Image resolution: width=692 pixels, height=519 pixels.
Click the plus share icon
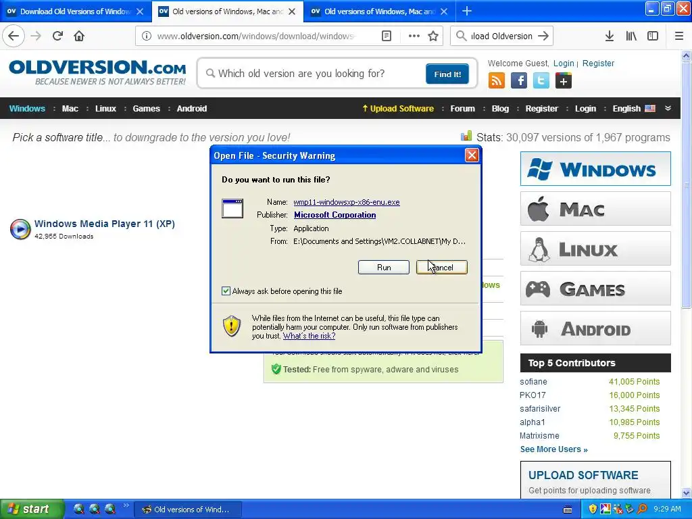pos(564,81)
